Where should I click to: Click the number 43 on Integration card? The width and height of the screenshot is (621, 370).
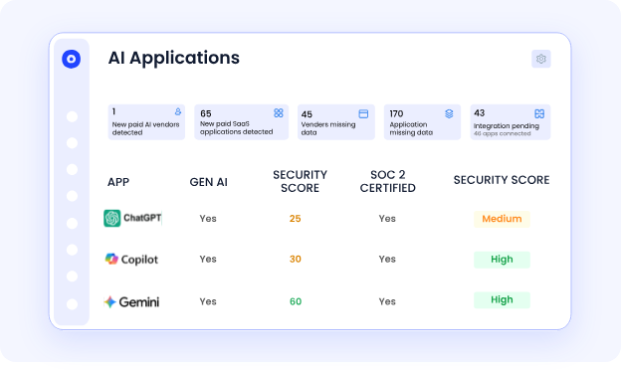coord(480,113)
